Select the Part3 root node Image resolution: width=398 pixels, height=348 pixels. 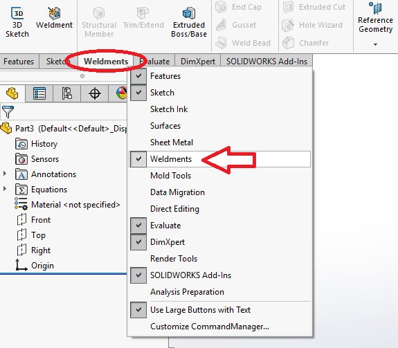[x=64, y=129]
